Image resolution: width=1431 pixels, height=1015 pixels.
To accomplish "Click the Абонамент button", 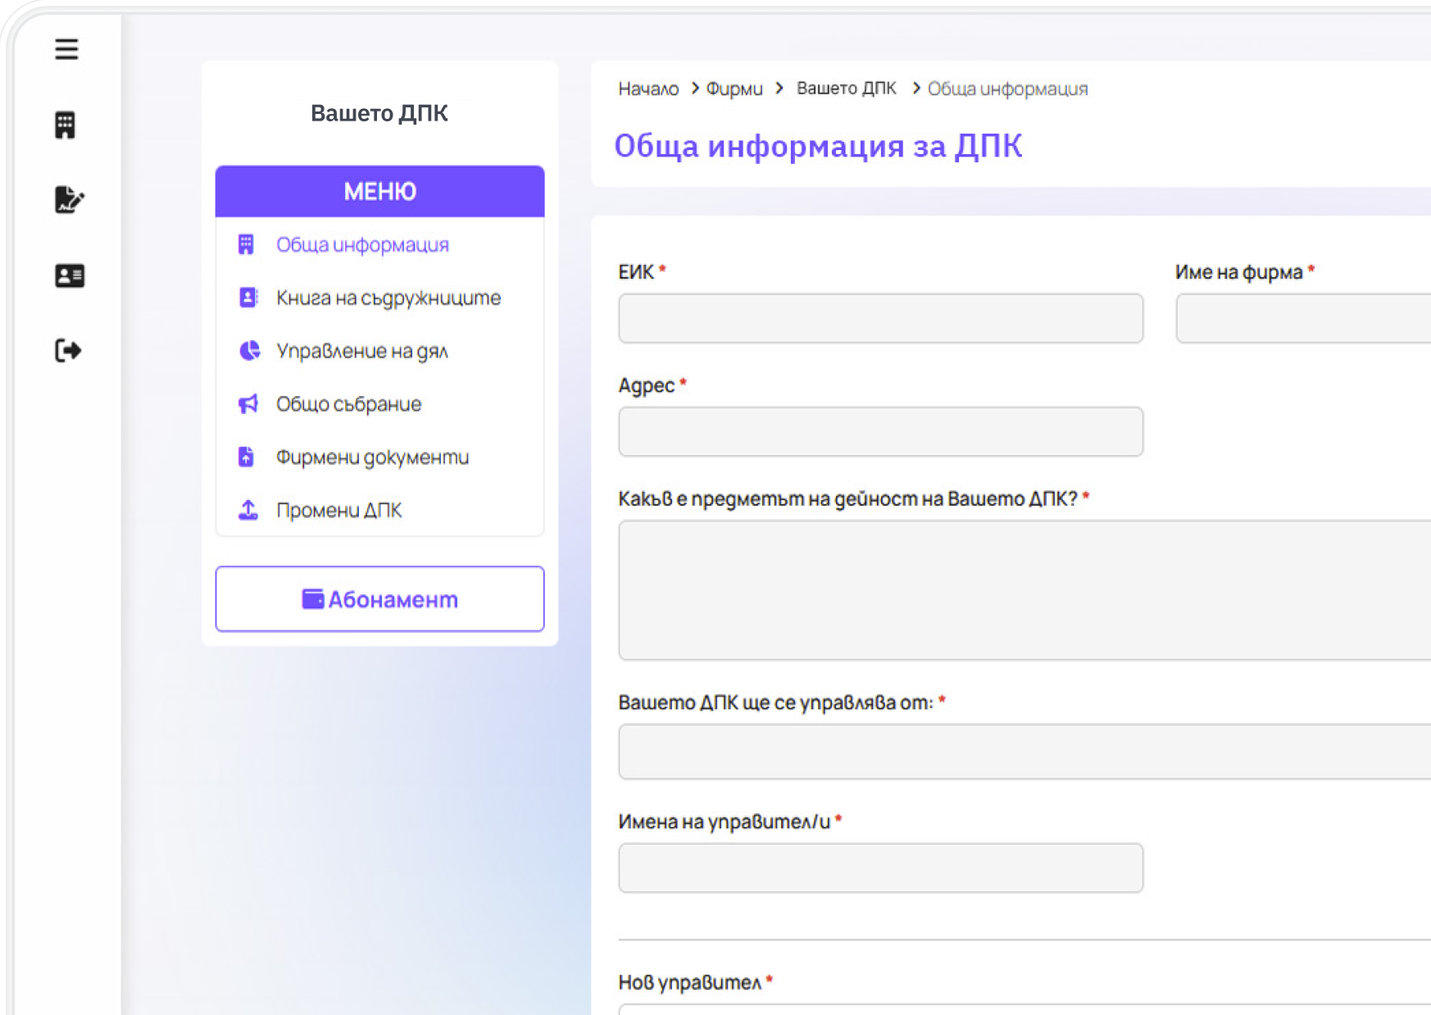I will [379, 599].
